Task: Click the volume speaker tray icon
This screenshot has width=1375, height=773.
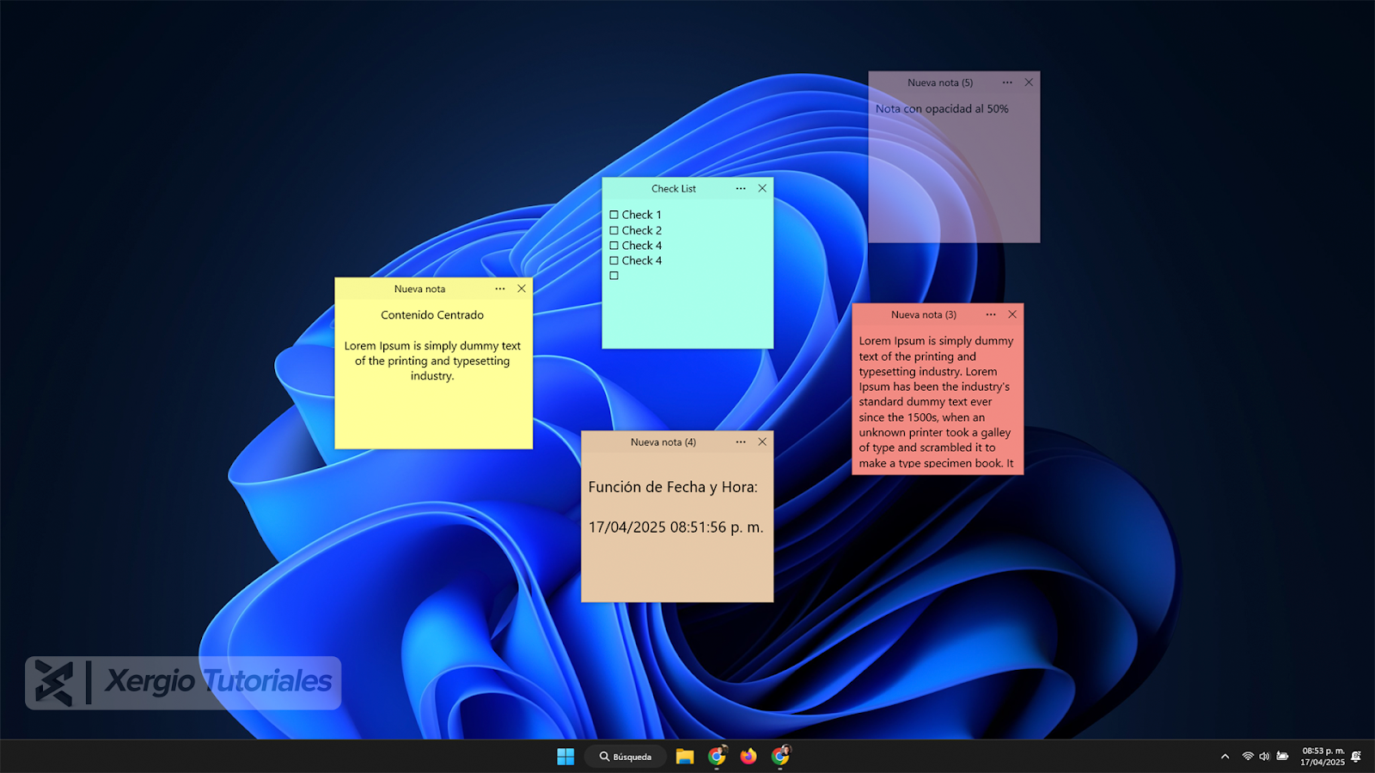Action: (x=1264, y=757)
